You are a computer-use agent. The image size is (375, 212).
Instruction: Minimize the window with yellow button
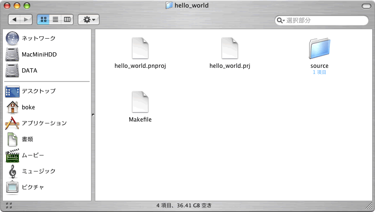point(17,6)
